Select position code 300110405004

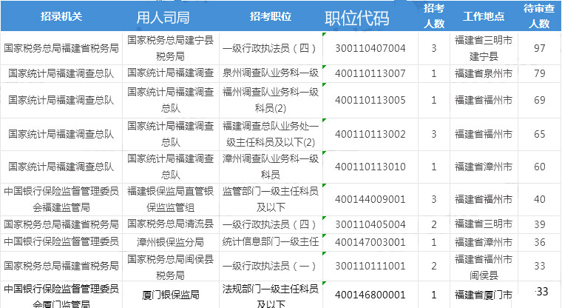click(x=370, y=225)
